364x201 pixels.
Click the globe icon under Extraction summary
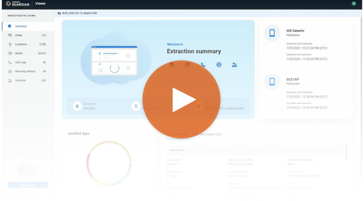click(x=219, y=65)
